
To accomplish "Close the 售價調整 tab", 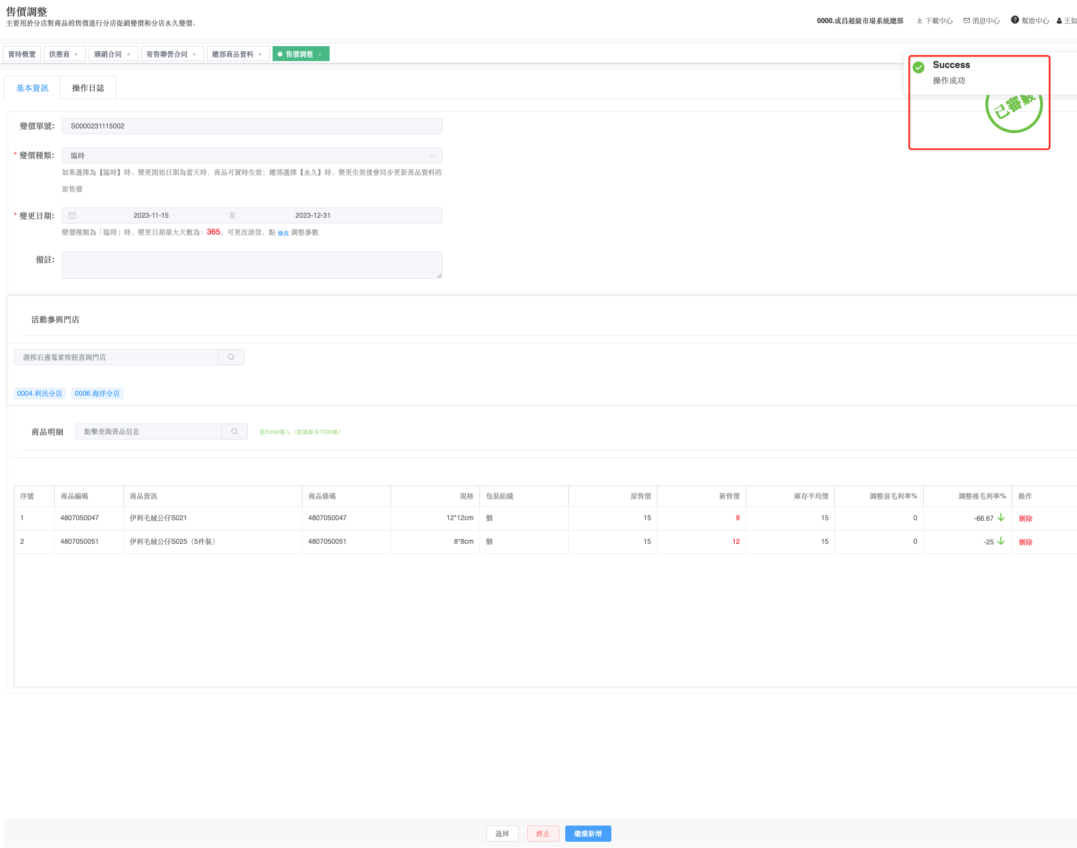I will 320,54.
